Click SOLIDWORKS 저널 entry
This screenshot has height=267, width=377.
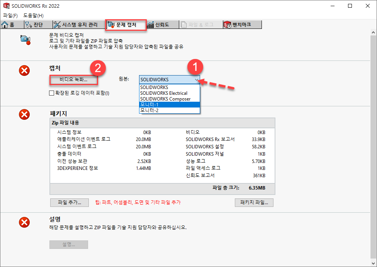[205, 154]
